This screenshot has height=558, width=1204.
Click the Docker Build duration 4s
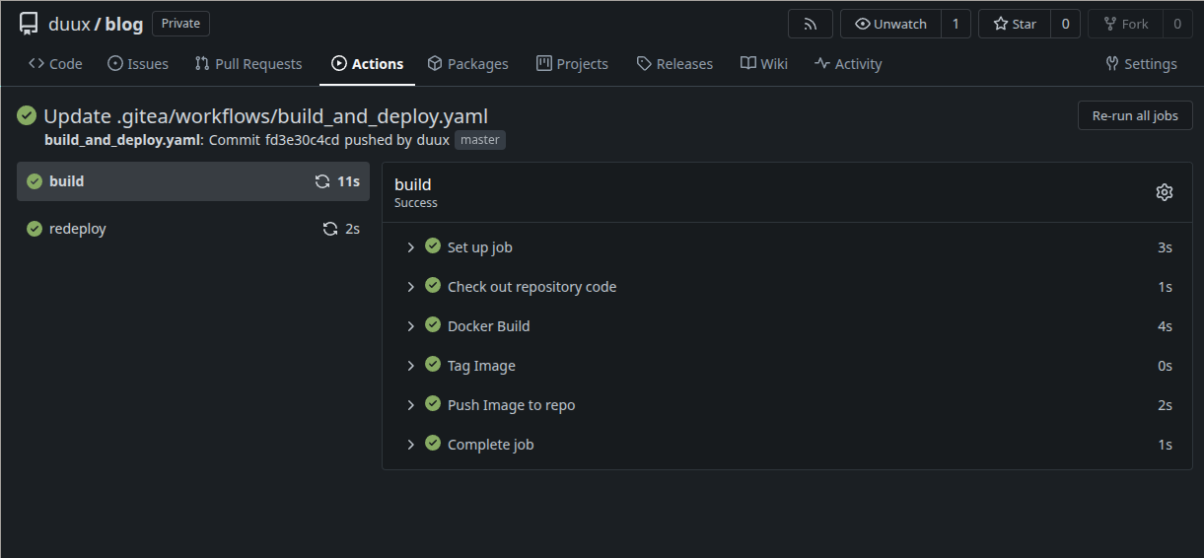[1165, 326]
